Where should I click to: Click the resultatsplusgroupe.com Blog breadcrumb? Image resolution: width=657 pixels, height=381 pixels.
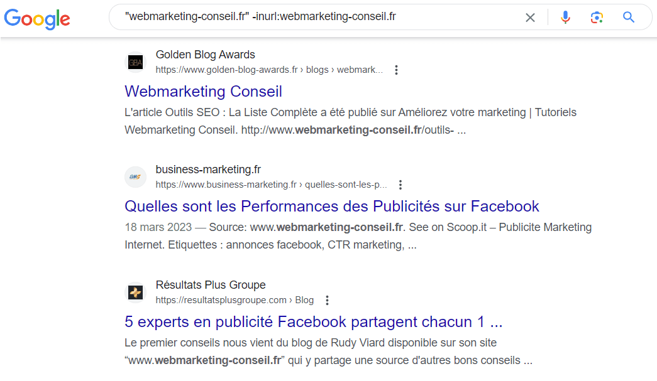pyautogui.click(x=235, y=300)
